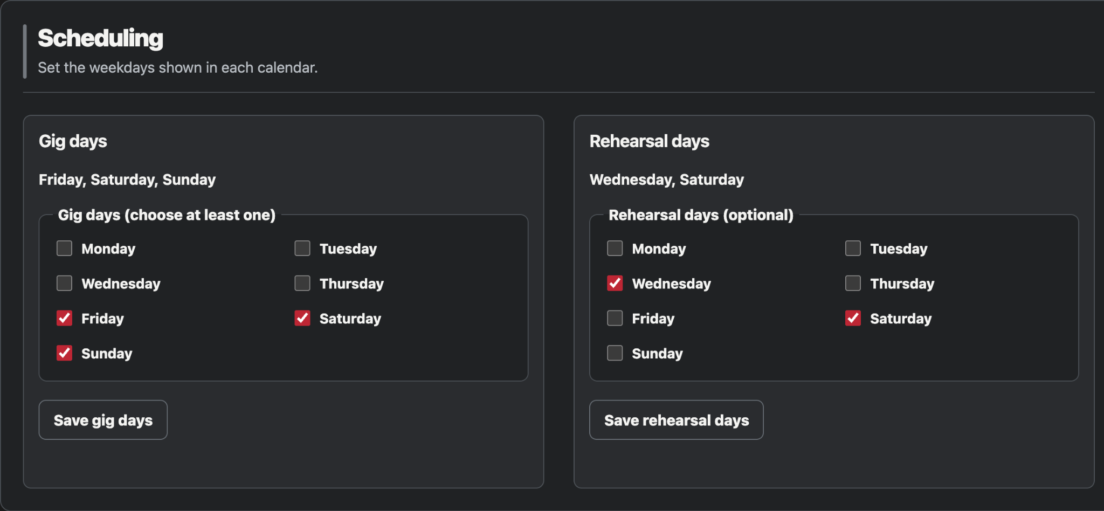Enable Sunday under Rehearsal days
This screenshot has width=1104, height=511.
615,354
